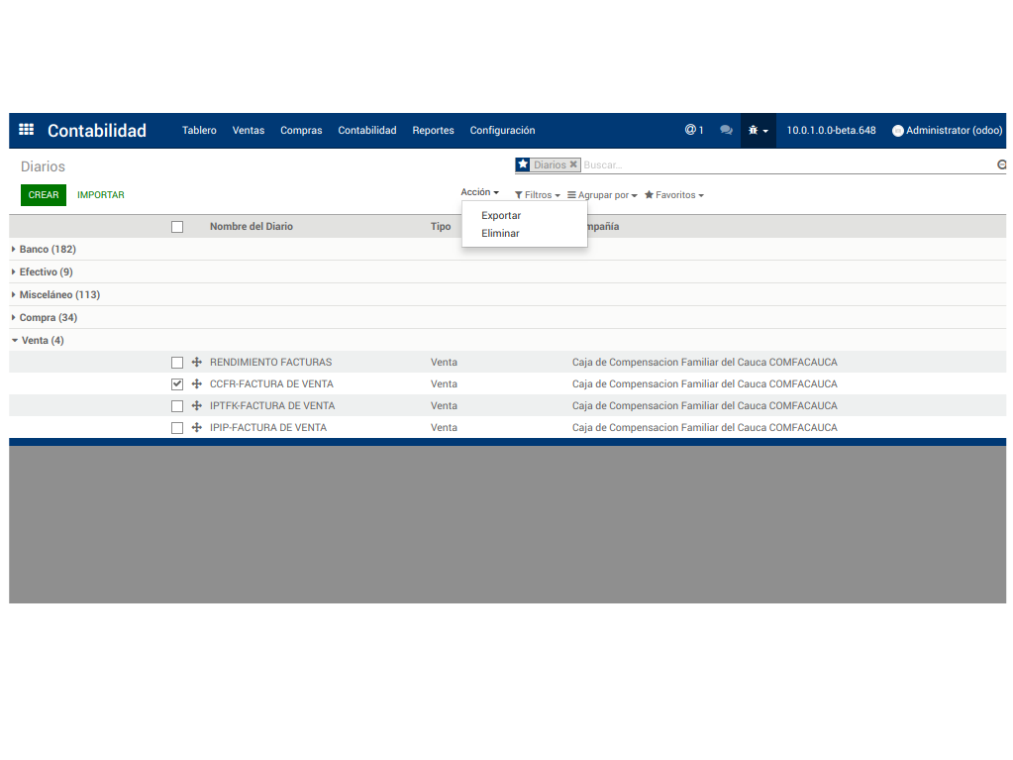Select Exportar from the Acción menu
This screenshot has height=760, width=1013.
[x=501, y=215]
